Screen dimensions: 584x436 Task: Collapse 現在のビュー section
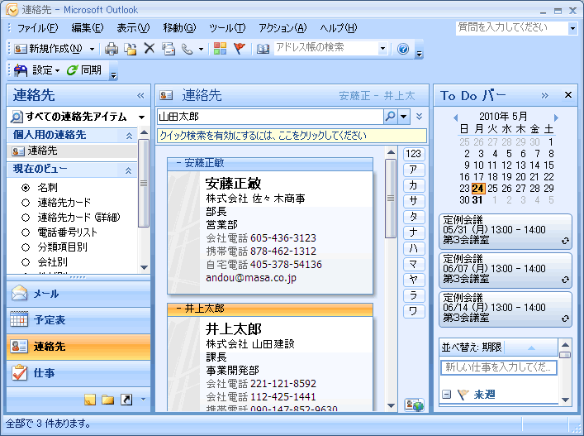click(128, 170)
